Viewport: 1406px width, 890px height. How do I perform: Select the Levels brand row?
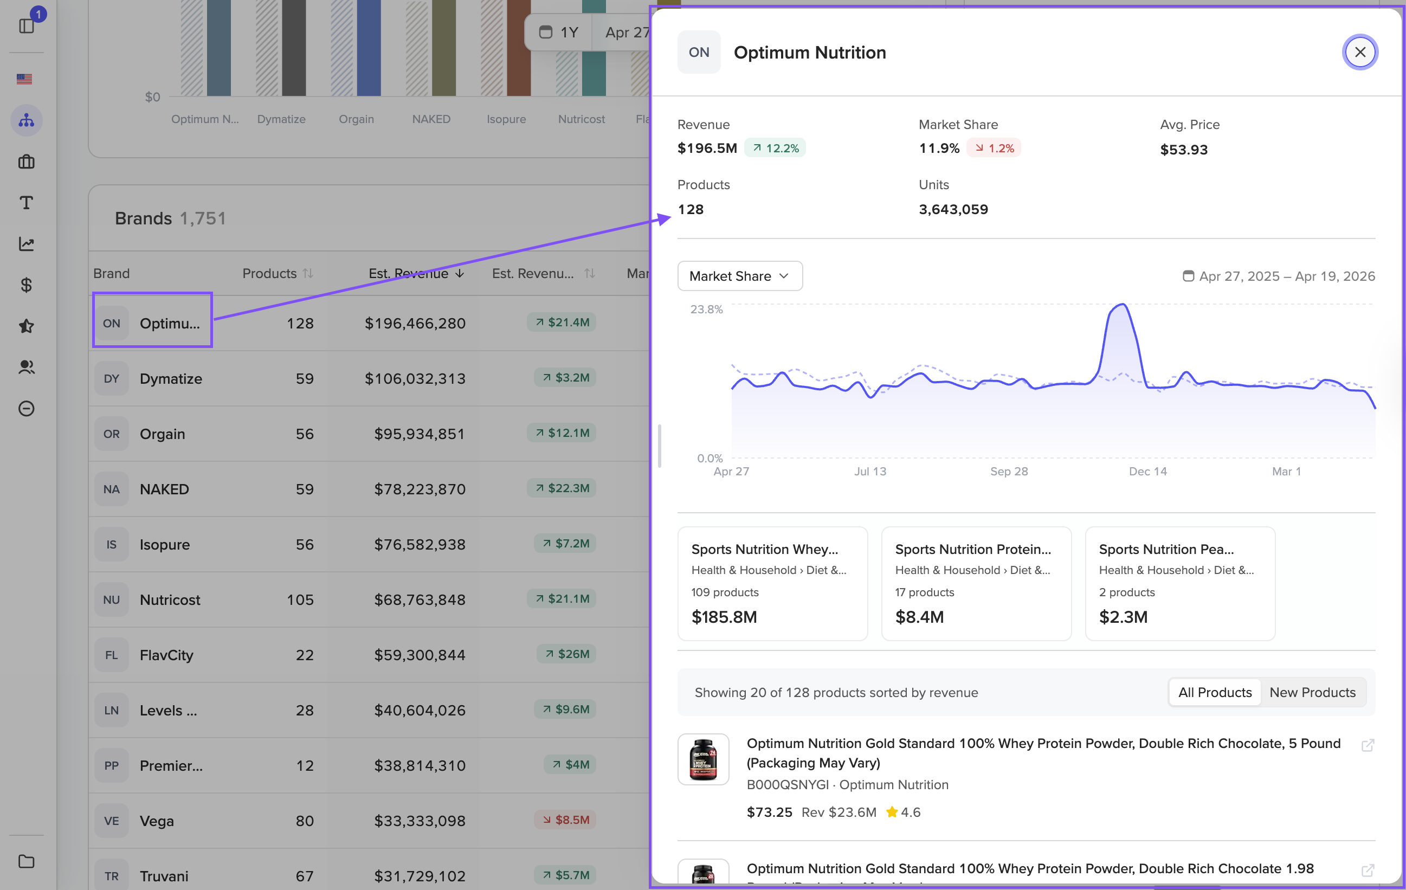click(369, 710)
